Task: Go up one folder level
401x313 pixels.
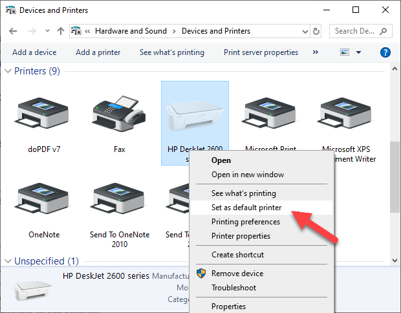Action: pos(61,31)
